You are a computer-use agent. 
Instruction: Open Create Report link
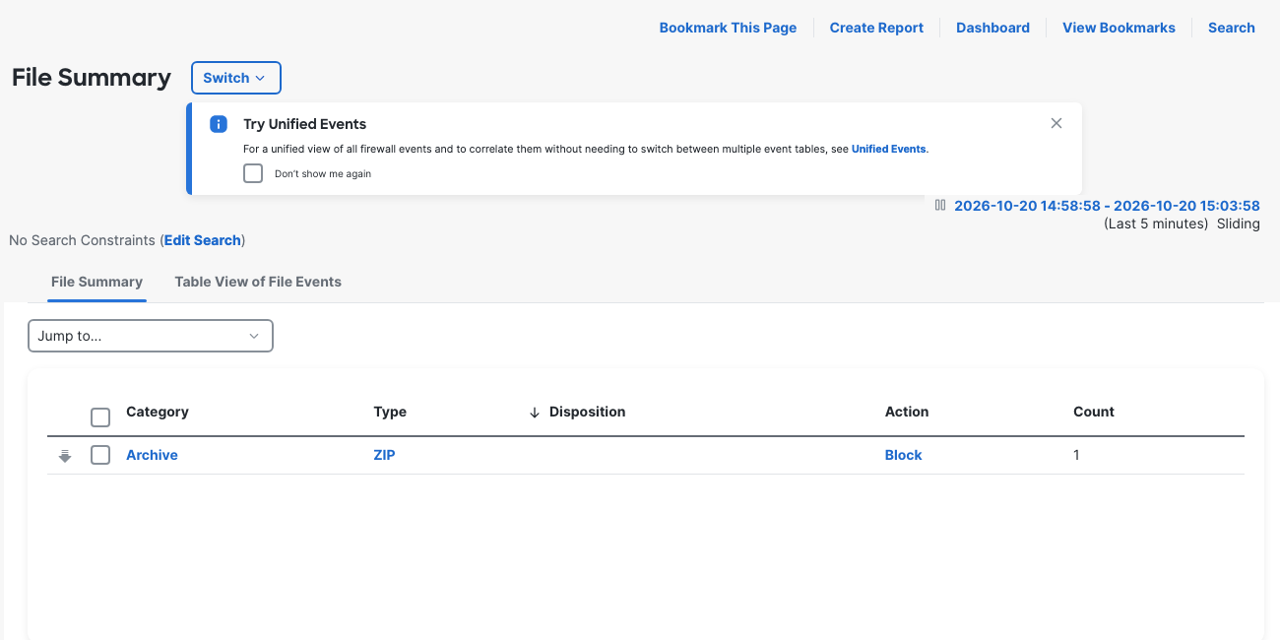[x=876, y=28]
